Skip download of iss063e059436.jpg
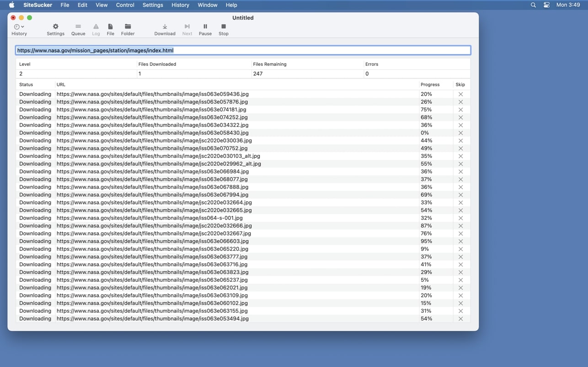Screen dimensions: 588x367 [460, 94]
